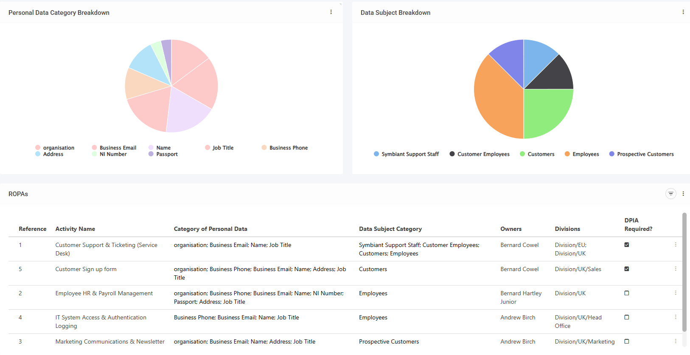Check DPIA Required for Employee HR & Payroll

click(626, 293)
